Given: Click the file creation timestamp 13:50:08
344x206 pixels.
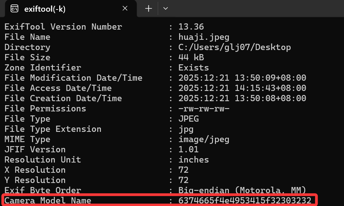Looking at the screenshot, I should [x=255, y=99].
